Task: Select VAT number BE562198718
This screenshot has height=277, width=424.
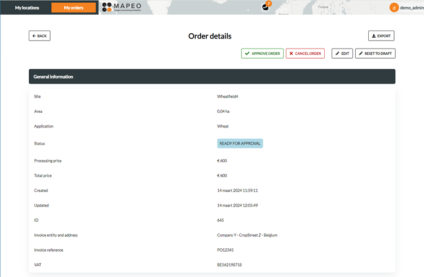Action: [x=229, y=265]
